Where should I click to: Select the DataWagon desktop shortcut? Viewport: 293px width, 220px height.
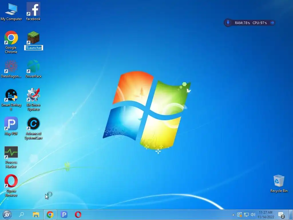[x=11, y=69]
